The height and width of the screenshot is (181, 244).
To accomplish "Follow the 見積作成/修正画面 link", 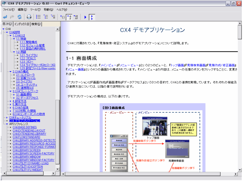I will [x=222, y=65].
